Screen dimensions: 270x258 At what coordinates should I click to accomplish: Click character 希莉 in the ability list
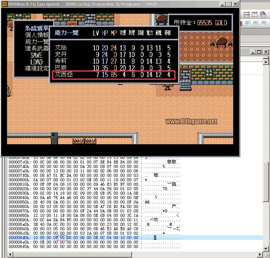point(61,61)
